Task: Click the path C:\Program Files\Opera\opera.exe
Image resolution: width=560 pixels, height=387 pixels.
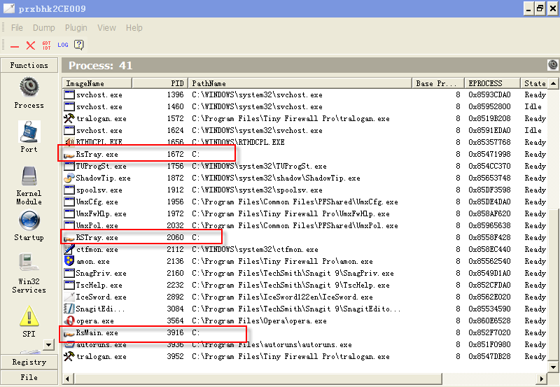Action: 259,321
